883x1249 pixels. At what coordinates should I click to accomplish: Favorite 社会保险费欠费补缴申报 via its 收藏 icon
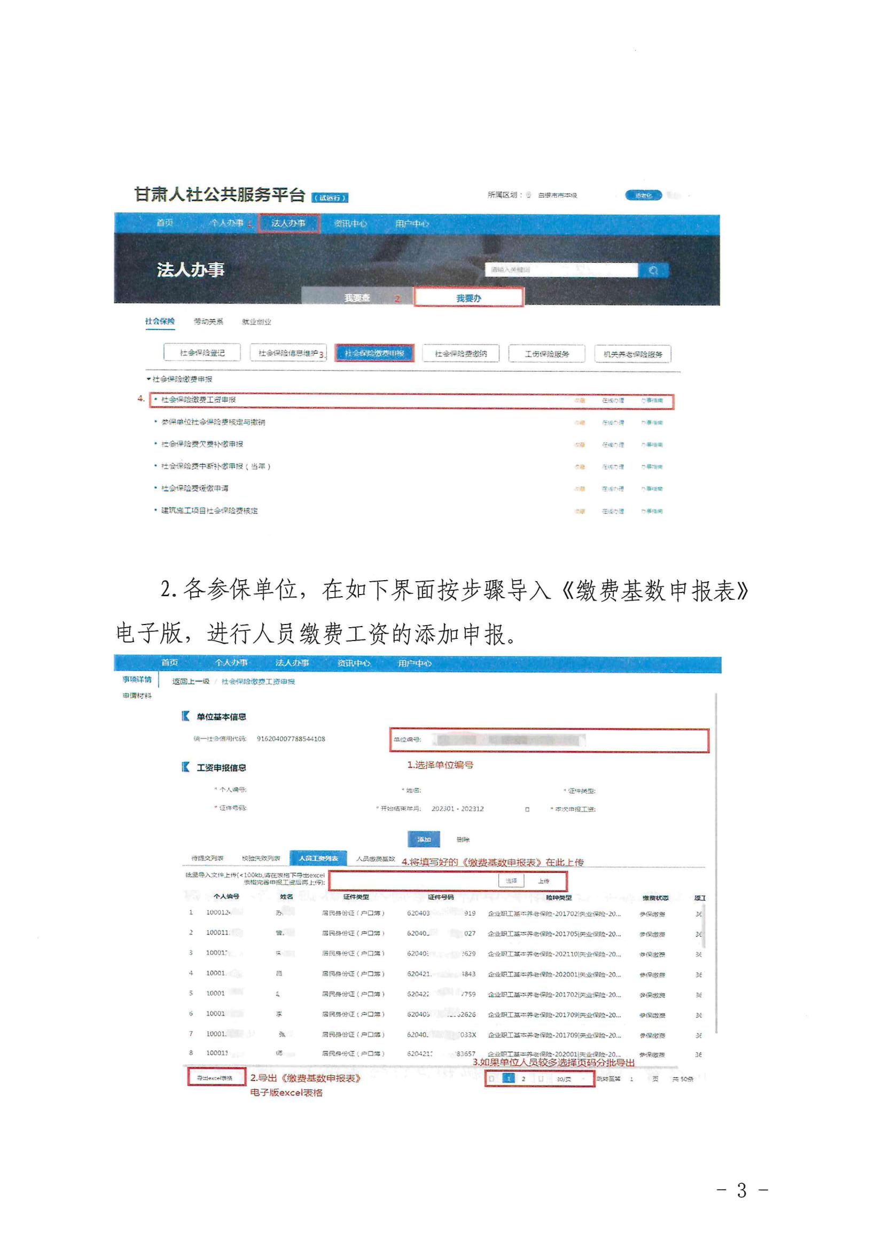580,445
